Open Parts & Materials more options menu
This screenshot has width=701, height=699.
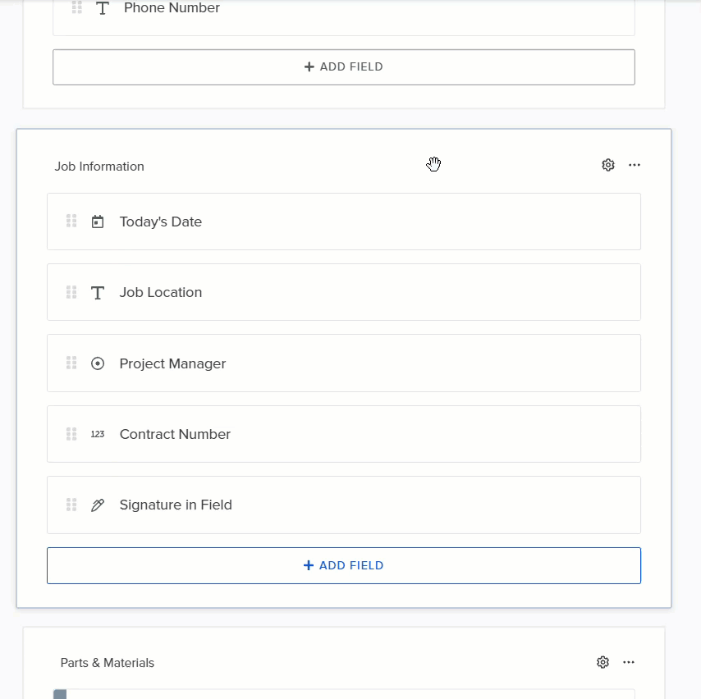[629, 662]
